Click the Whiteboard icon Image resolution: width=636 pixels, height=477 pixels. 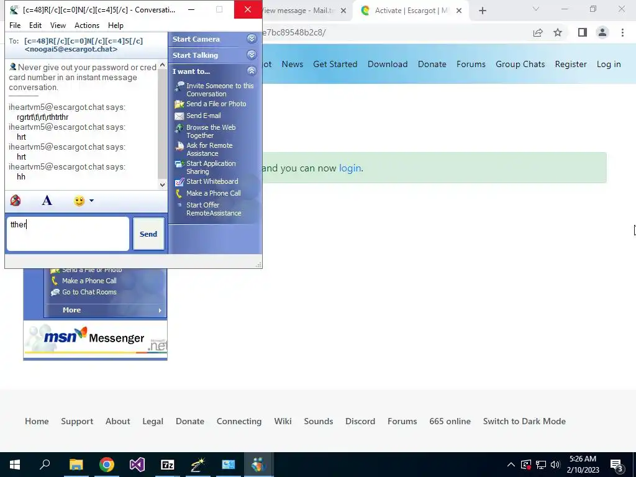tap(179, 182)
